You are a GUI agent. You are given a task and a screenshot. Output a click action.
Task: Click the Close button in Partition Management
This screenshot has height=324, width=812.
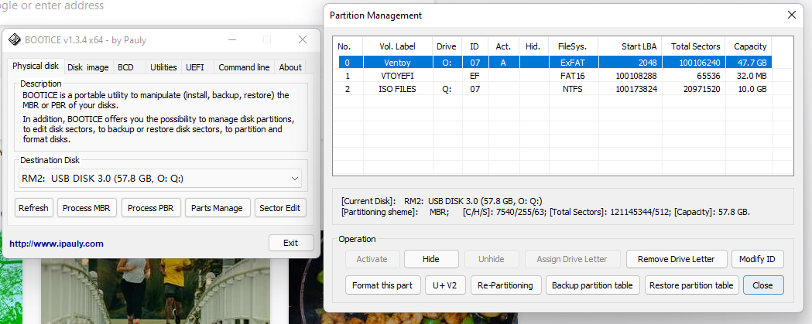(x=763, y=285)
